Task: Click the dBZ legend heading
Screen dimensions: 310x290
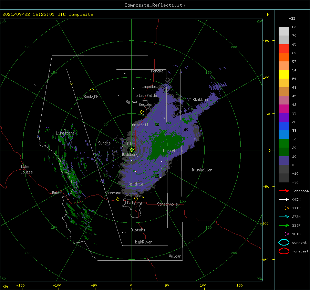Action: tap(292, 18)
